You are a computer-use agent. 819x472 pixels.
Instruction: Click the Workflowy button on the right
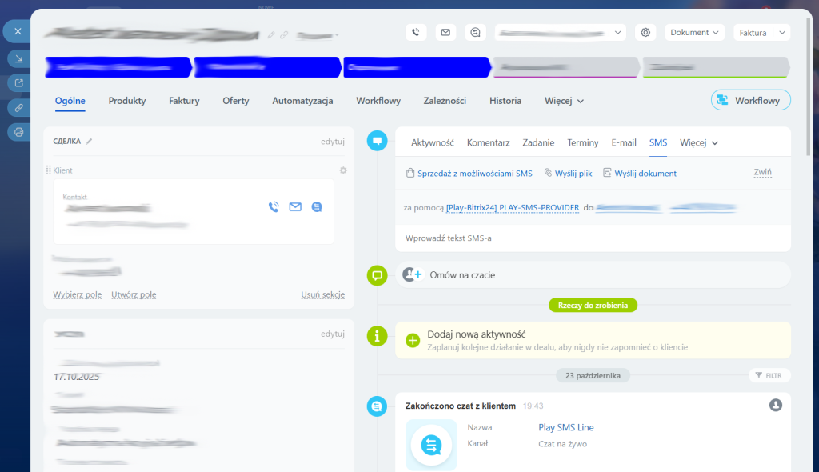(750, 100)
